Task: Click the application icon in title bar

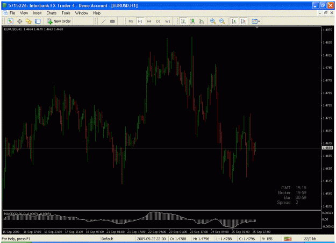Action: 4,5
